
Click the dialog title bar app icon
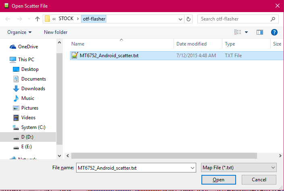coord(6,6)
